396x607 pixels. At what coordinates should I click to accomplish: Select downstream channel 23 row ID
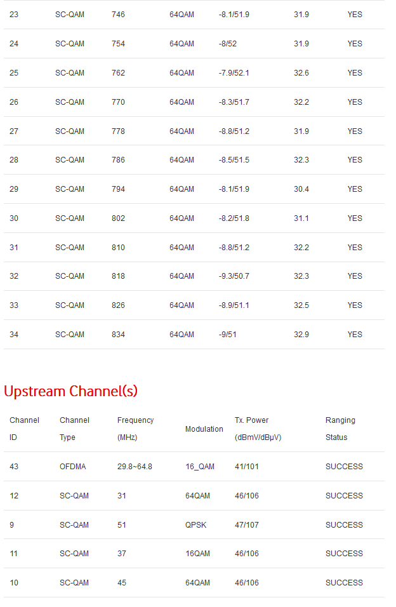pyautogui.click(x=14, y=15)
